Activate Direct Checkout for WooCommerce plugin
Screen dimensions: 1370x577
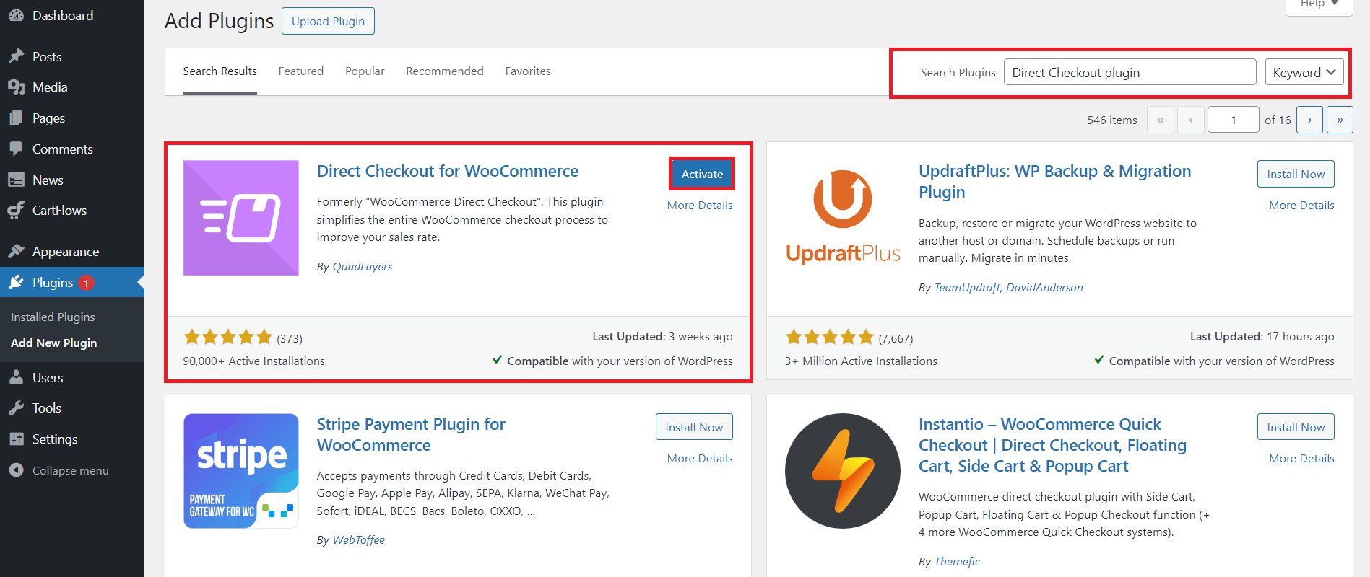[x=701, y=174]
